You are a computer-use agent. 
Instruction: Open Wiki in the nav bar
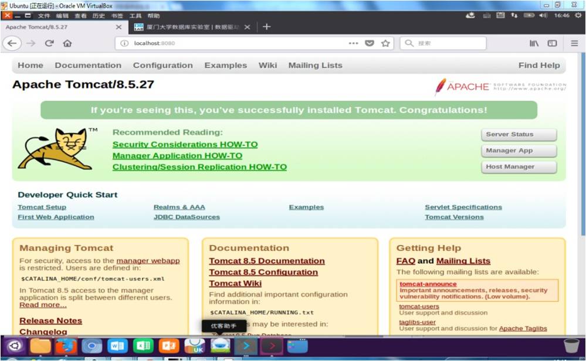[x=267, y=65]
